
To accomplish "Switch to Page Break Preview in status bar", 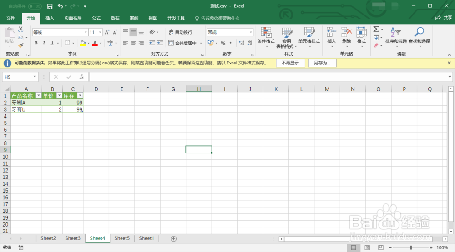I will (380, 247).
